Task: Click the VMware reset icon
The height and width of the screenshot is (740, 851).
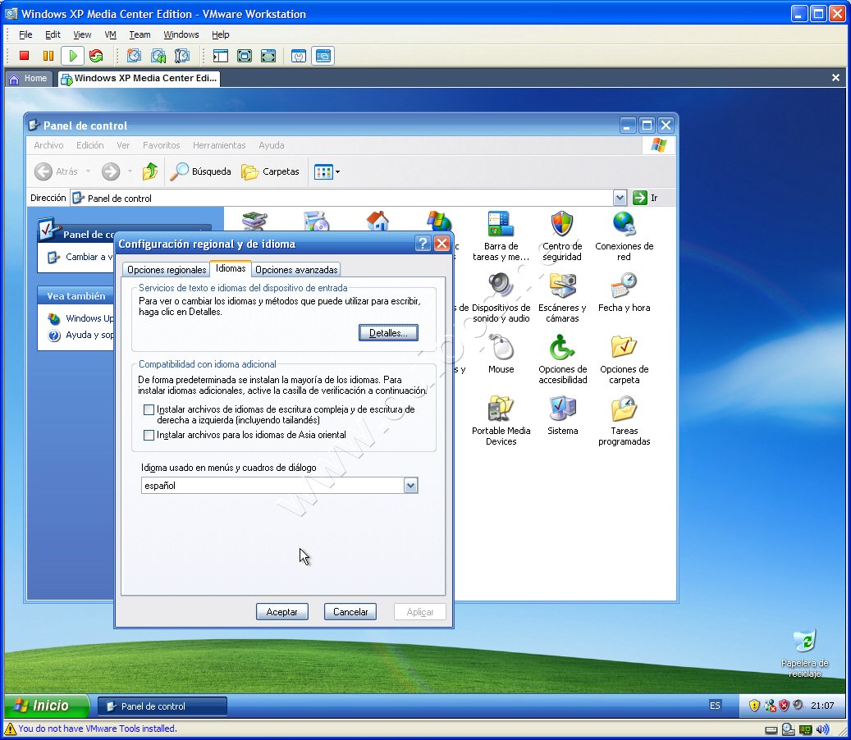Action: click(x=96, y=55)
